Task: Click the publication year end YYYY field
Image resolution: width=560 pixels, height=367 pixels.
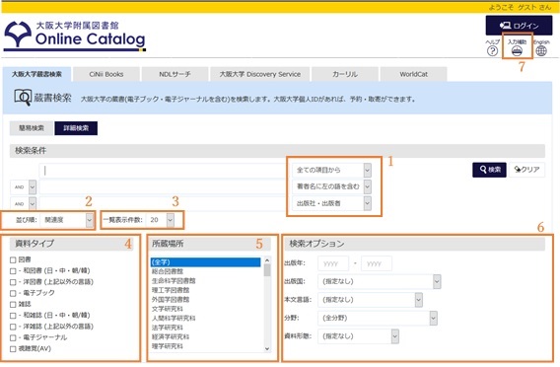Action: [x=377, y=263]
